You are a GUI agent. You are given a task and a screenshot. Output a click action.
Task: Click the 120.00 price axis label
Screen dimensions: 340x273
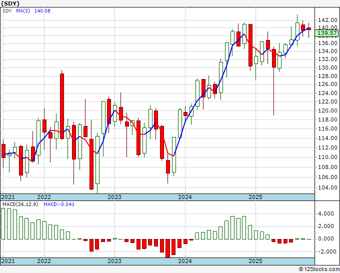pos(327,110)
